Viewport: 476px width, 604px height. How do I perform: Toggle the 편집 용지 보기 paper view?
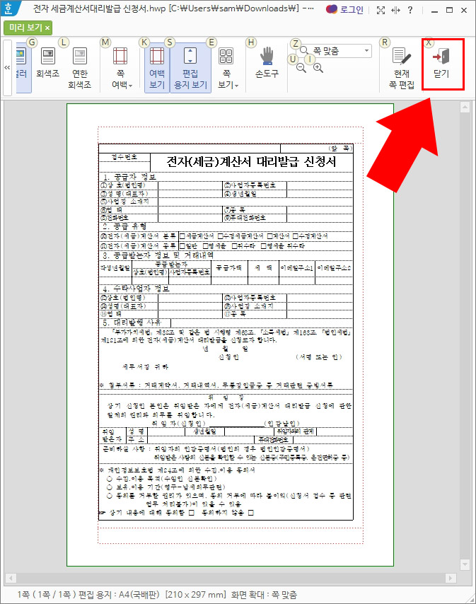click(x=190, y=68)
